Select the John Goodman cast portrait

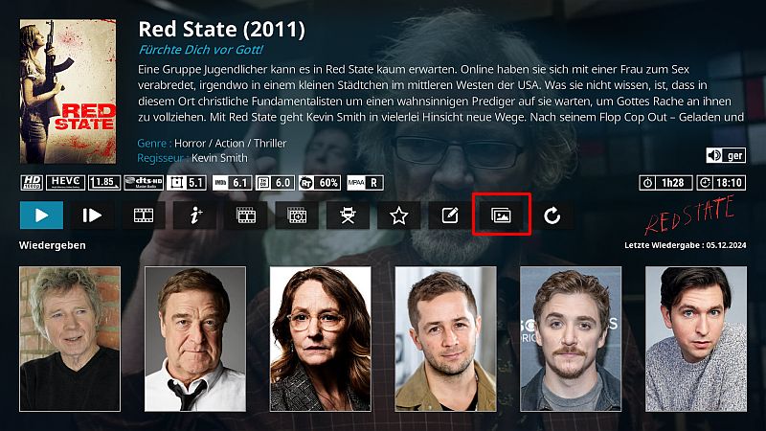click(x=195, y=339)
